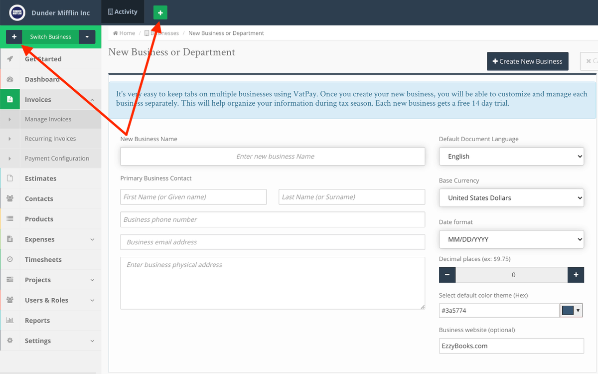Click New Business or Department breadcrumb text
The width and height of the screenshot is (598, 374).
226,33
